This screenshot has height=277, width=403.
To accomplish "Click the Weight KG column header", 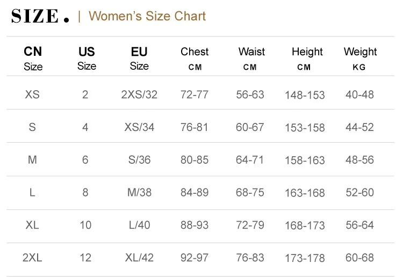I will tap(360, 59).
